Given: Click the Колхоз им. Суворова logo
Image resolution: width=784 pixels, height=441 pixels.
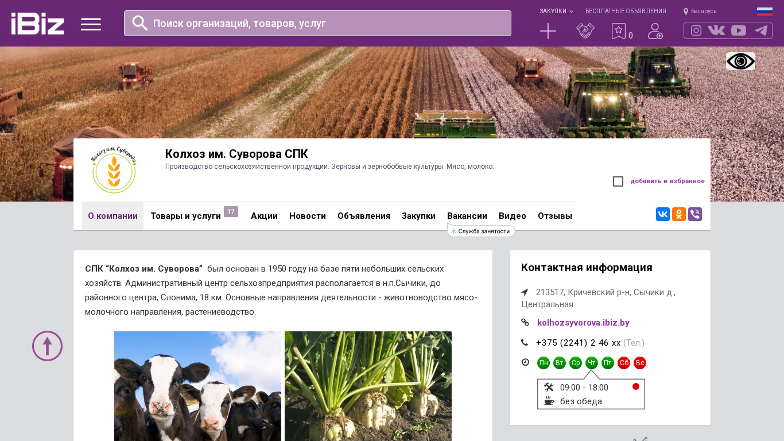Looking at the screenshot, I should pos(114,170).
